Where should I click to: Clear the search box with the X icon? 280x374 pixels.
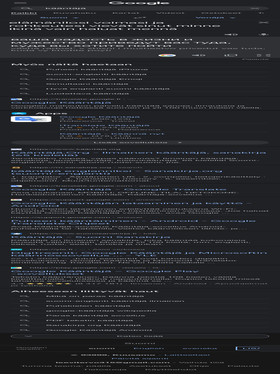click(x=254, y=8)
